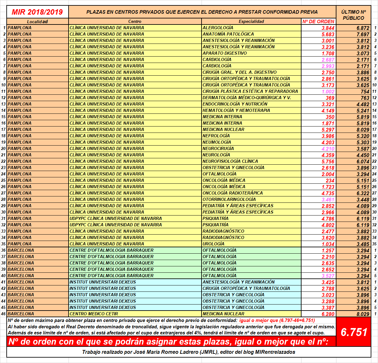Click order number 3.425
This screenshot has height=363, width=378.
tap(318, 282)
